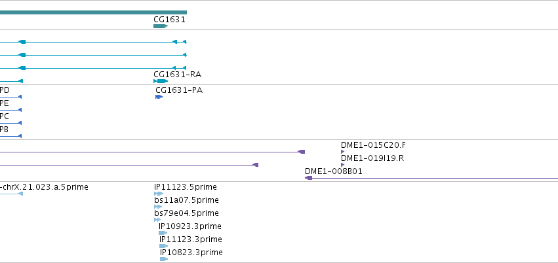Viewport: 558px width, 263px height.
Task: Select the DME1-019I19.R label
Action: coord(372,158)
